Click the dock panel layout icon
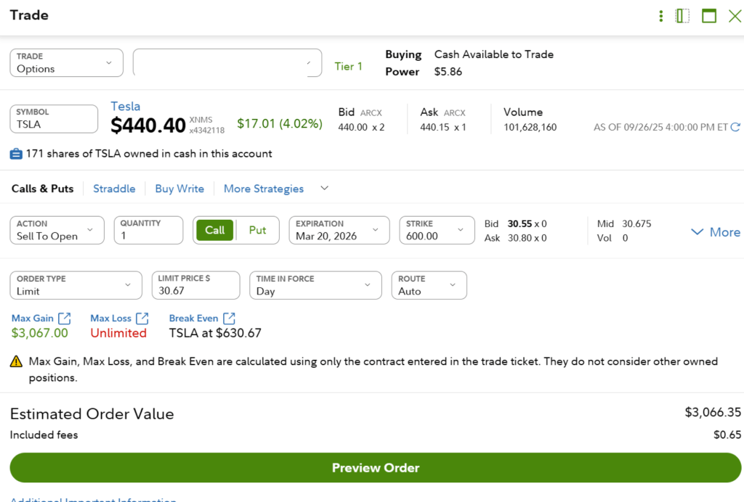Screen dimensions: 744x502 pos(682,16)
